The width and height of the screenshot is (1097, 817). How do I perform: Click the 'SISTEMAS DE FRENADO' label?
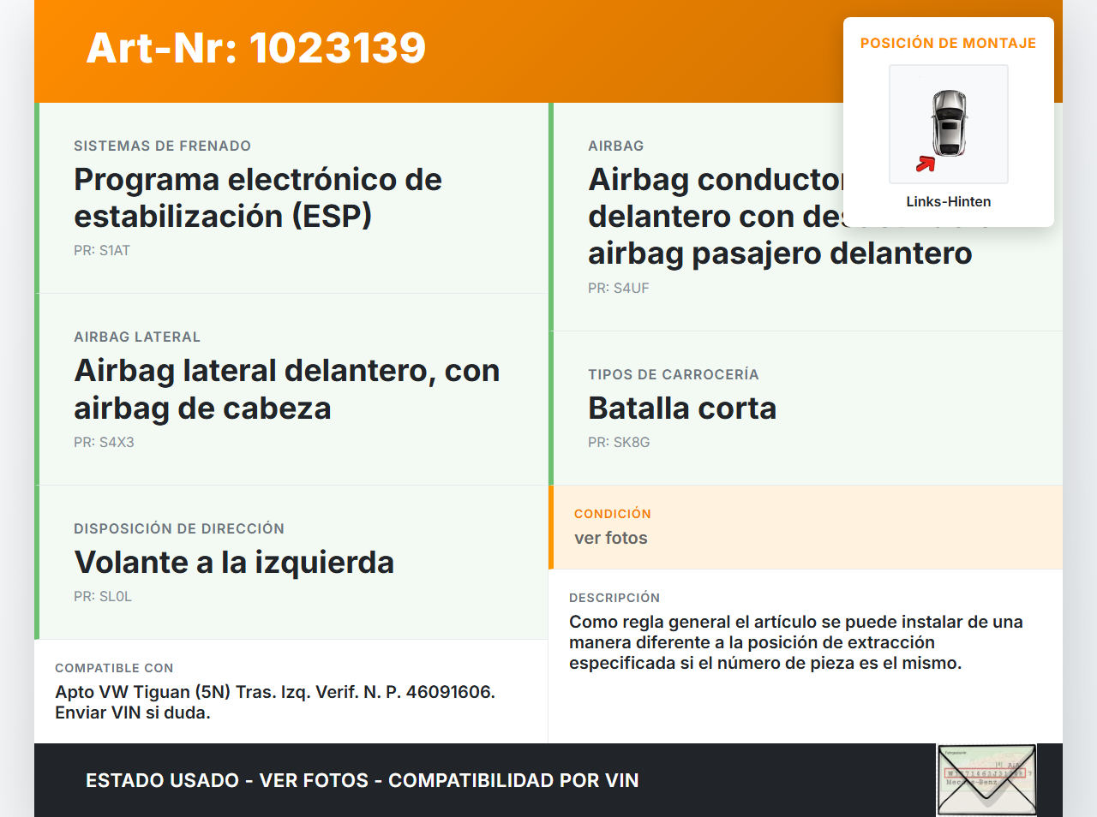click(x=162, y=146)
